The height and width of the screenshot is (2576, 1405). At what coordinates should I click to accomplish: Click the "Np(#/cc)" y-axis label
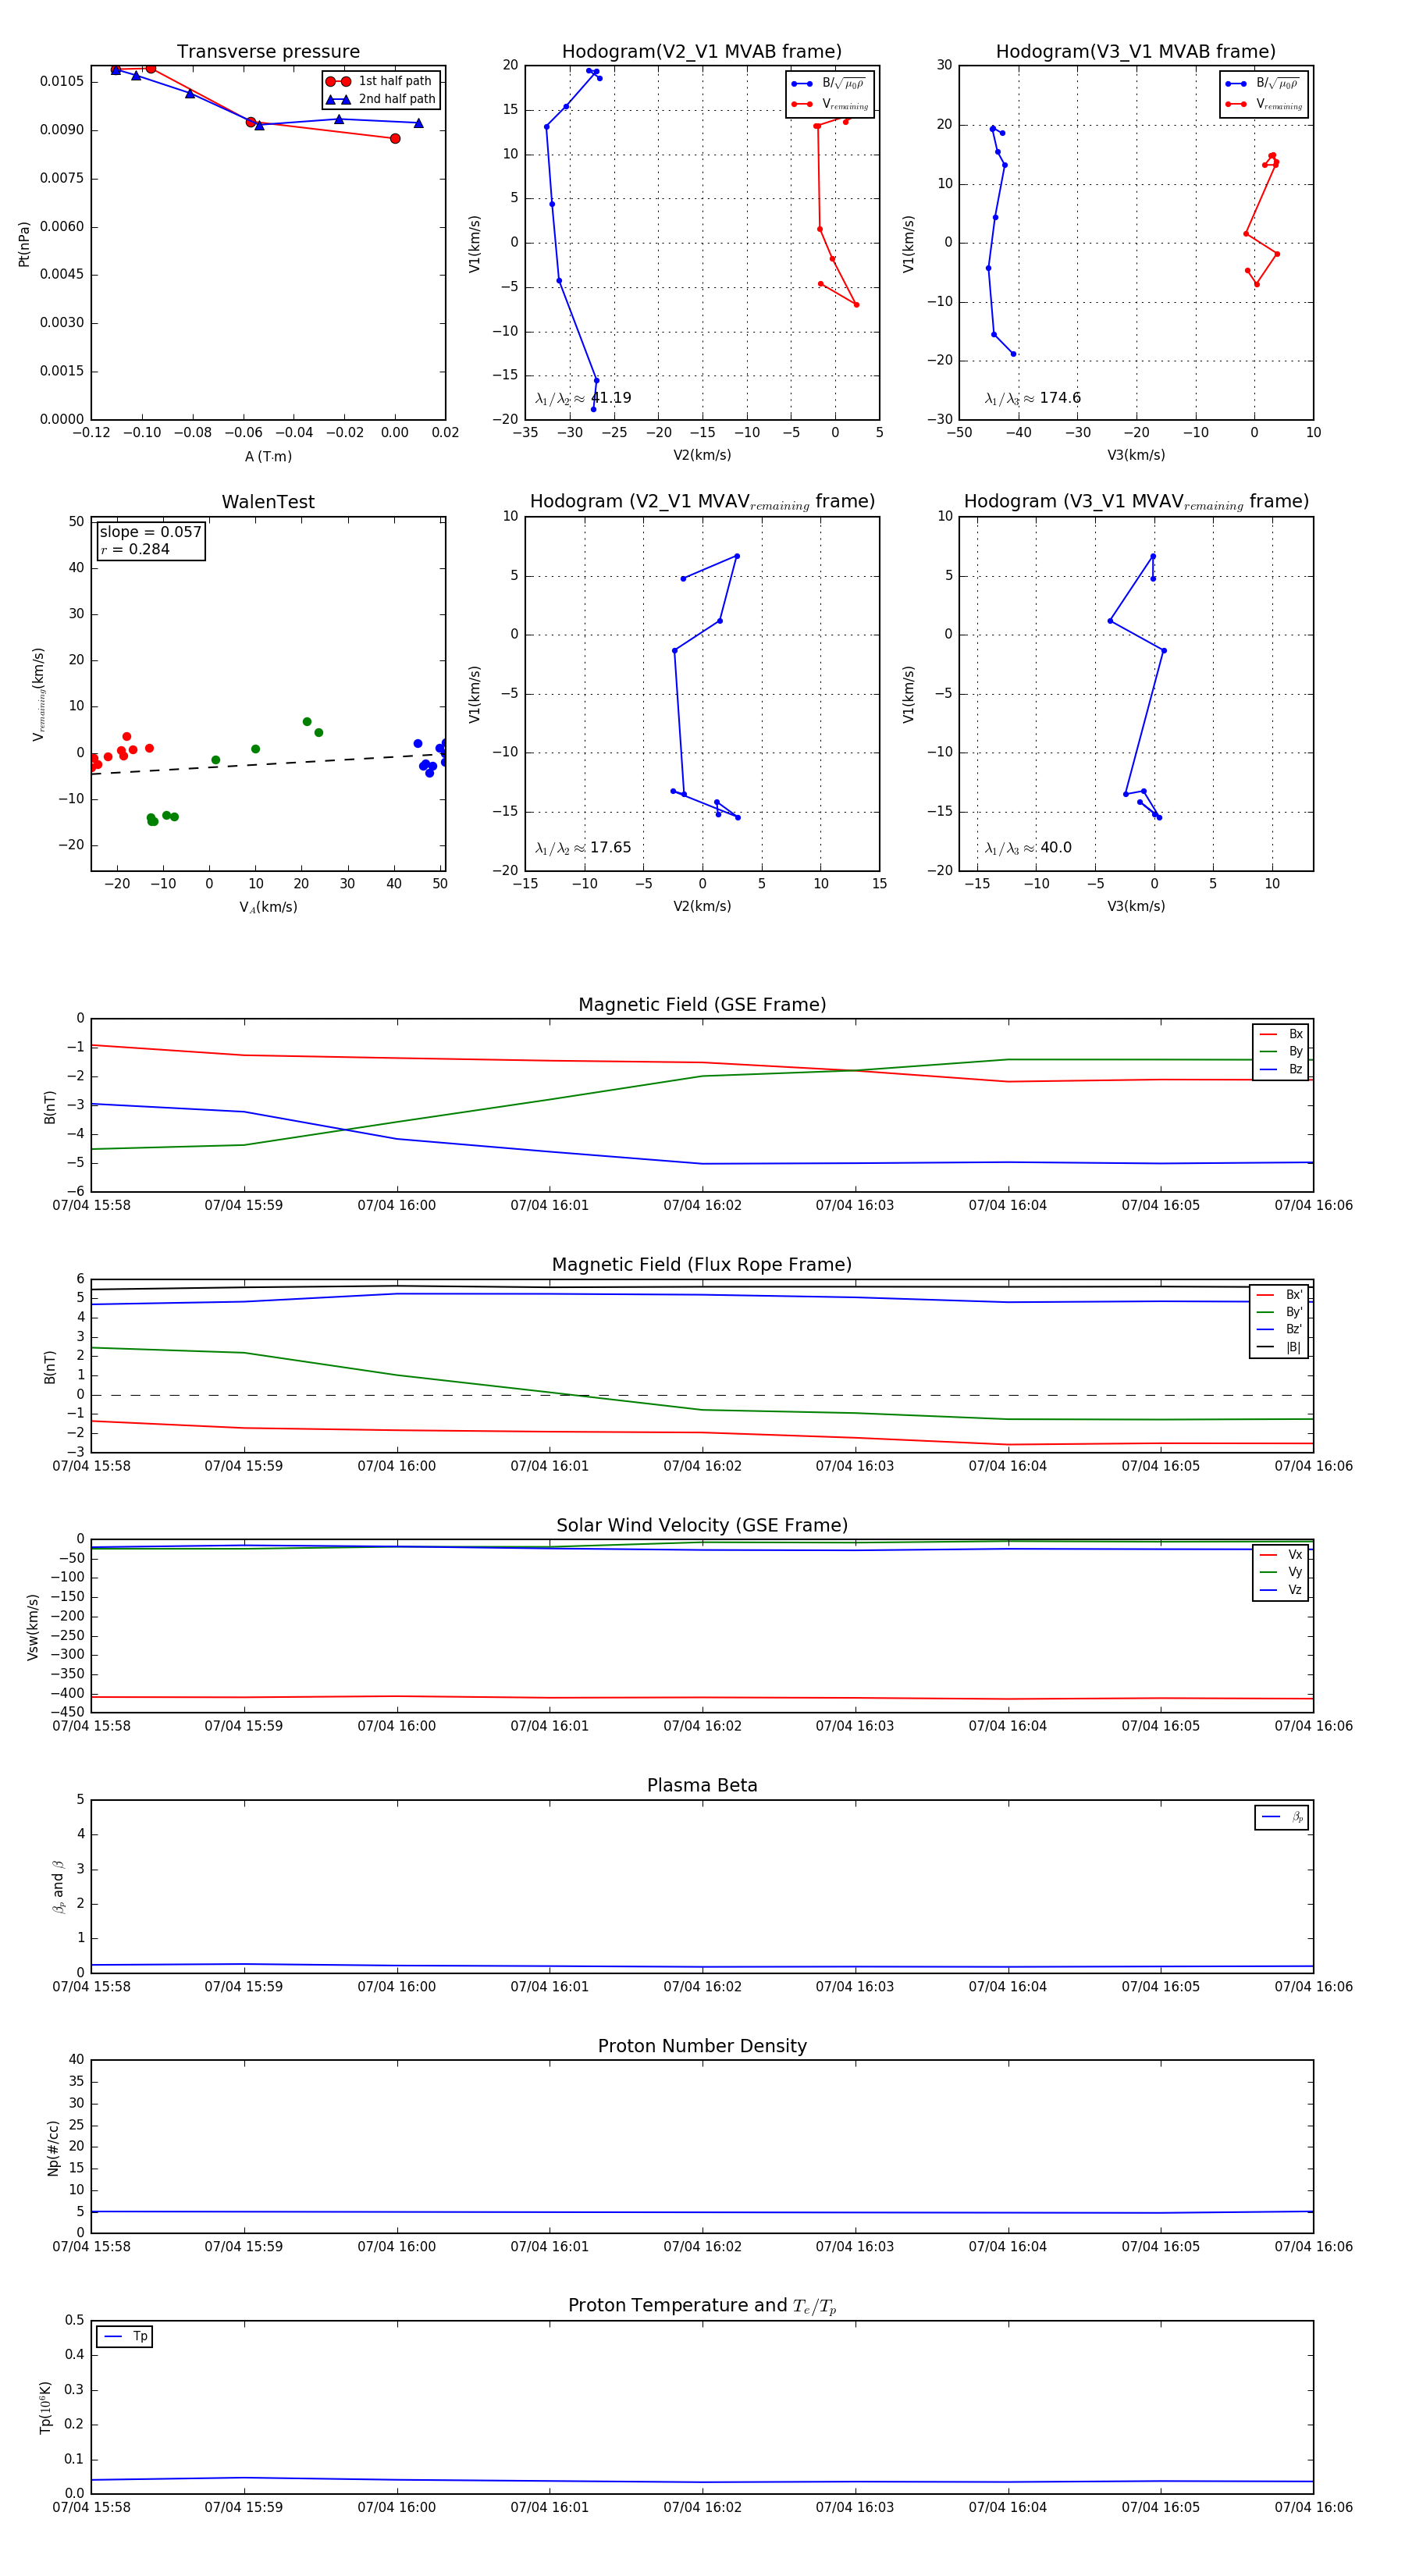click(x=53, y=2148)
